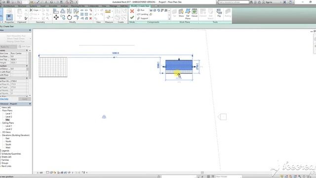
Task: Click the Flip stair direction icon
Action: click(219, 13)
